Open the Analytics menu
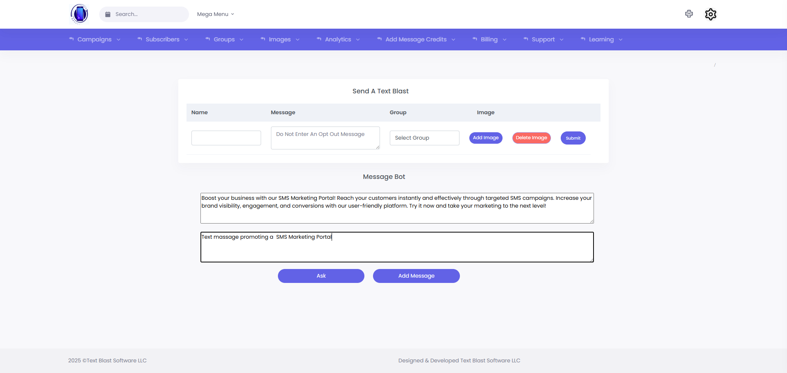This screenshot has height=373, width=787. pos(338,39)
